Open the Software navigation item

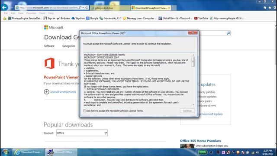click(49, 46)
